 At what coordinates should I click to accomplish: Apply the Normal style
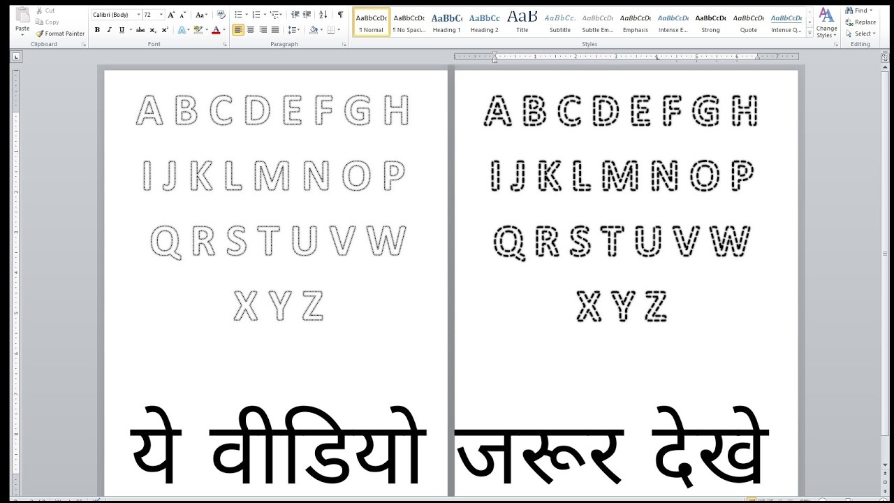(371, 22)
